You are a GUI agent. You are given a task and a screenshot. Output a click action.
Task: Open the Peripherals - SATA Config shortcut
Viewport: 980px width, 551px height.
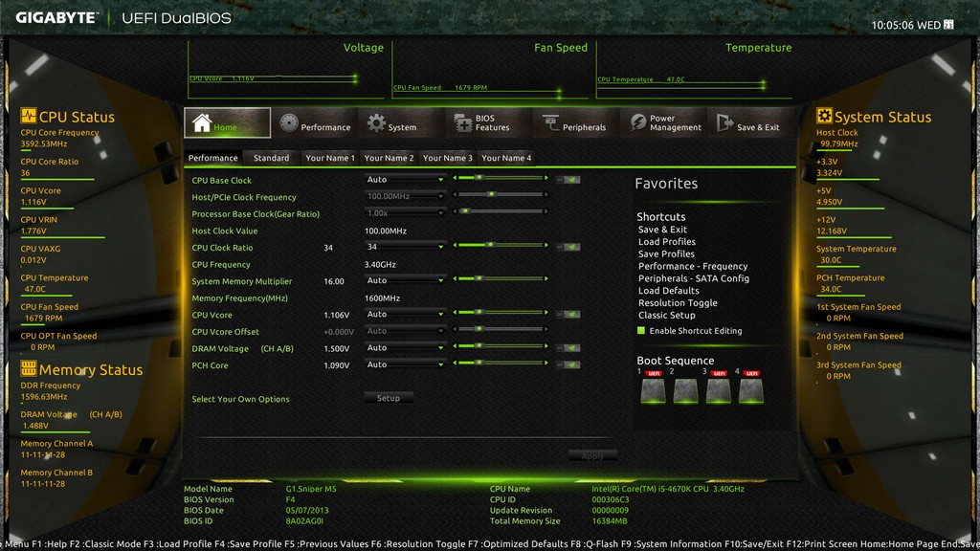tap(694, 278)
